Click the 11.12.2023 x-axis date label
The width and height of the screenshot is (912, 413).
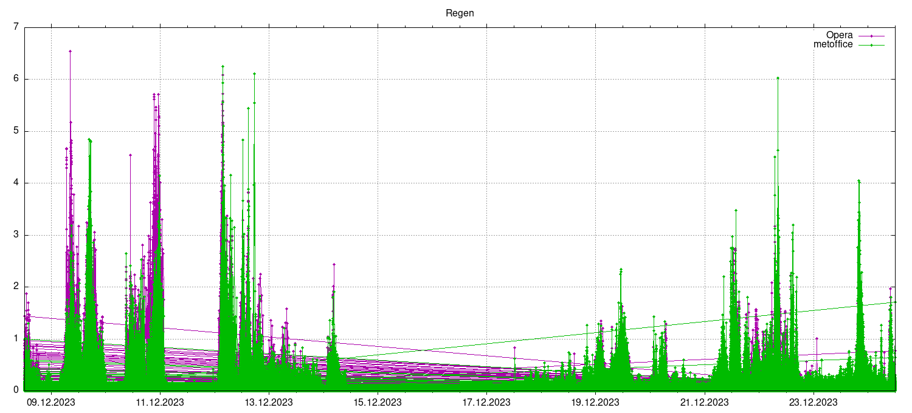pyautogui.click(x=160, y=401)
